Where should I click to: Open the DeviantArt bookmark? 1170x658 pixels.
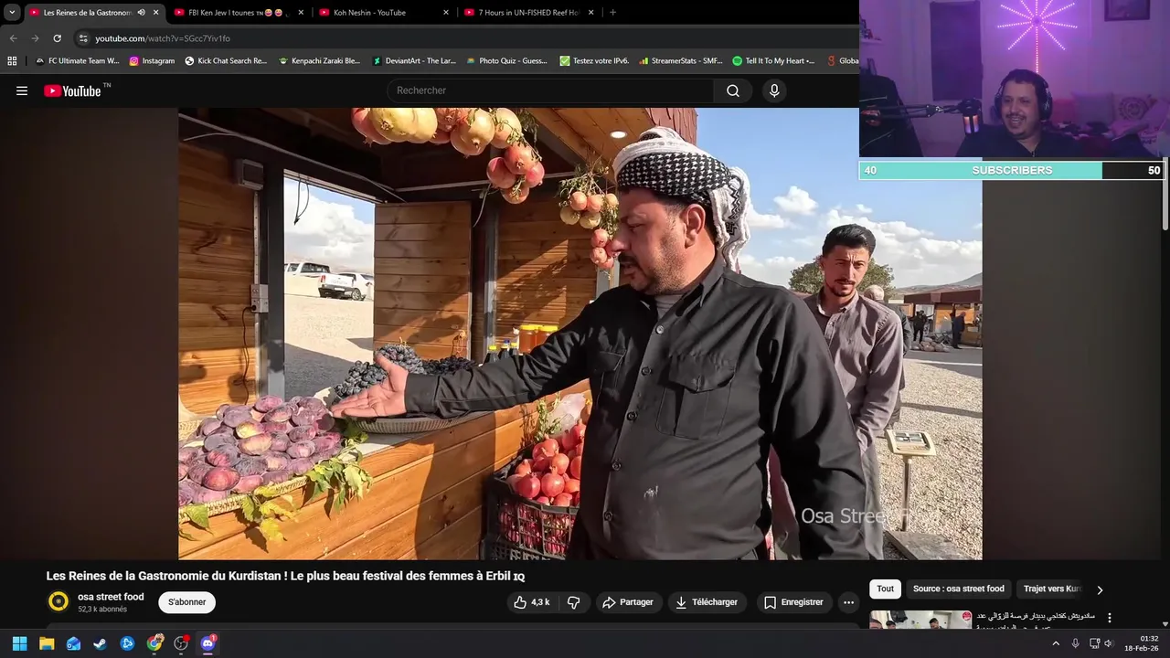pyautogui.click(x=414, y=61)
